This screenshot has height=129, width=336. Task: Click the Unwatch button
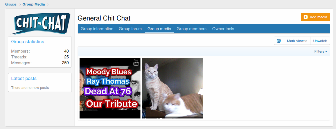(320, 41)
